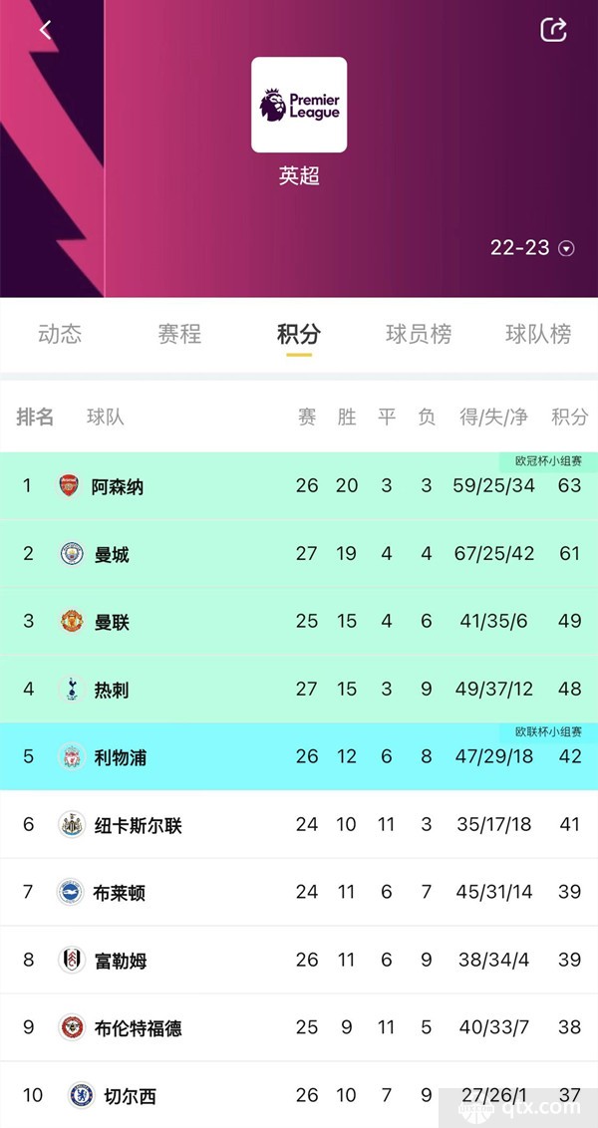
Task: Select the Manchester City club crest
Action: pyautogui.click(x=71, y=553)
